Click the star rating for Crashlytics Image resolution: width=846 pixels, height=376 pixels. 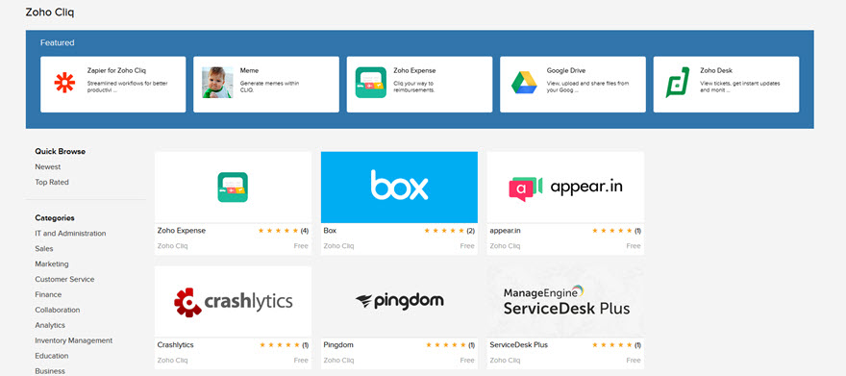[x=280, y=344]
